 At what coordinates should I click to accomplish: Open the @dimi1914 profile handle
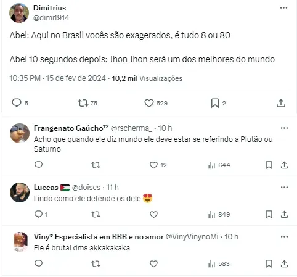point(51,18)
